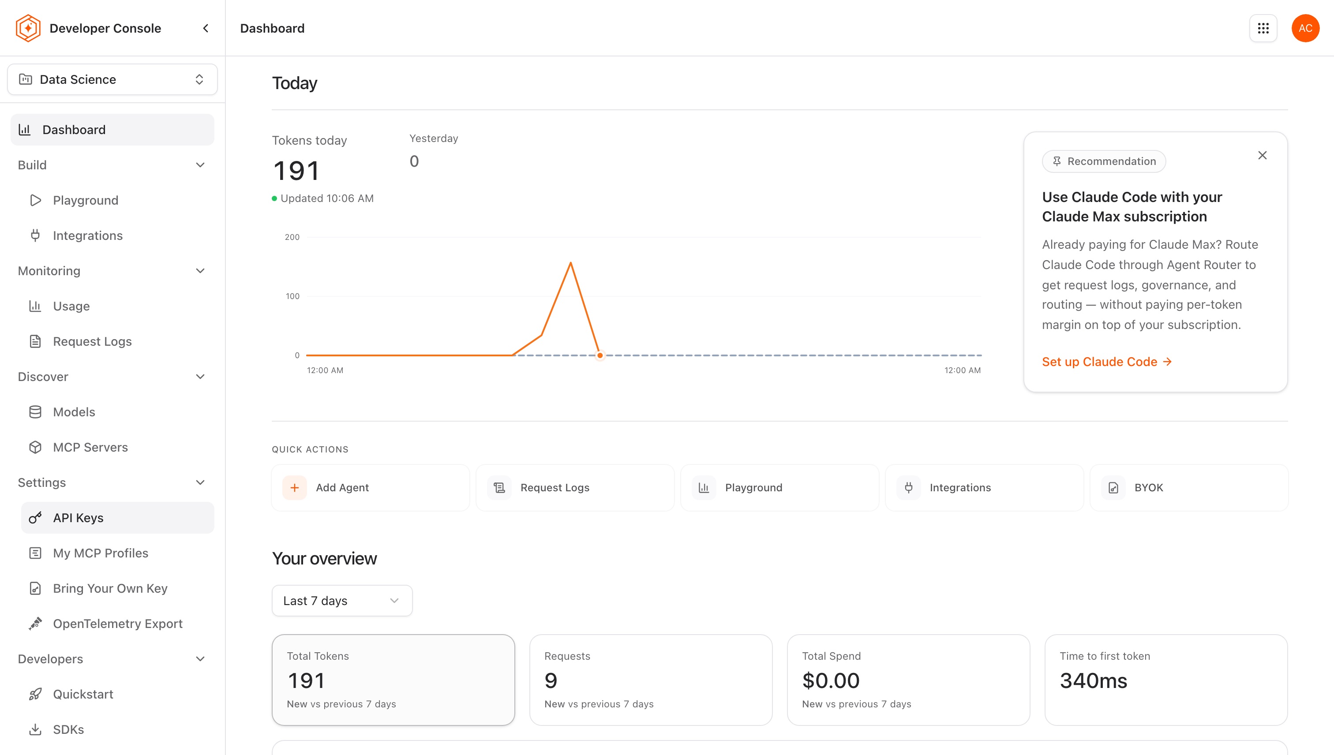The height and width of the screenshot is (755, 1334).
Task: Click the Quickstart rocket icon
Action: pos(35,694)
